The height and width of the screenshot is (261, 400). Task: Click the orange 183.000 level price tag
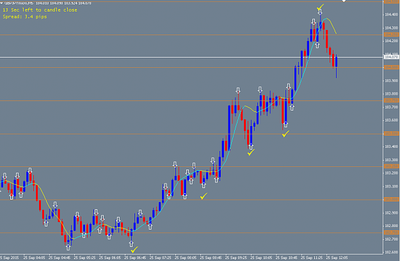pos(391,200)
